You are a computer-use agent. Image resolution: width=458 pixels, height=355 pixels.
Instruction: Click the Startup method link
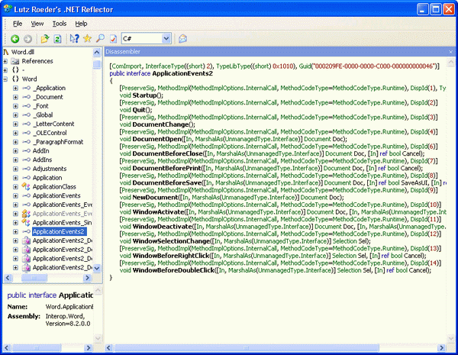tap(144, 95)
